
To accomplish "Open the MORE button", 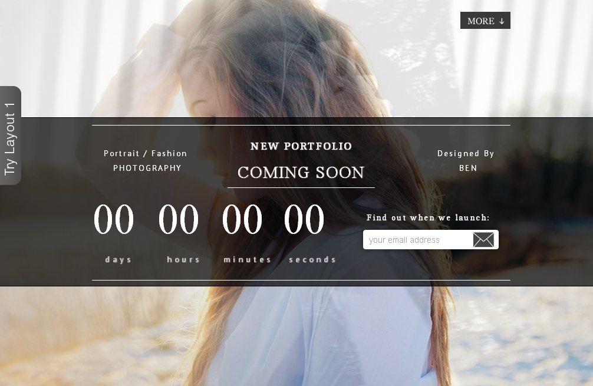I will click(485, 21).
